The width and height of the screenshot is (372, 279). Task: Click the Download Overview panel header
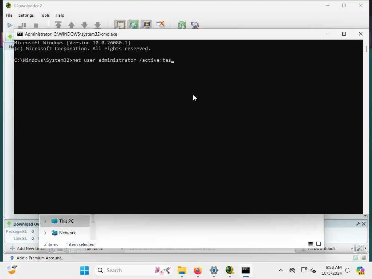tap(23, 224)
